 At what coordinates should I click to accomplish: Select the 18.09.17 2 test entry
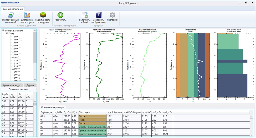pos(18,39)
